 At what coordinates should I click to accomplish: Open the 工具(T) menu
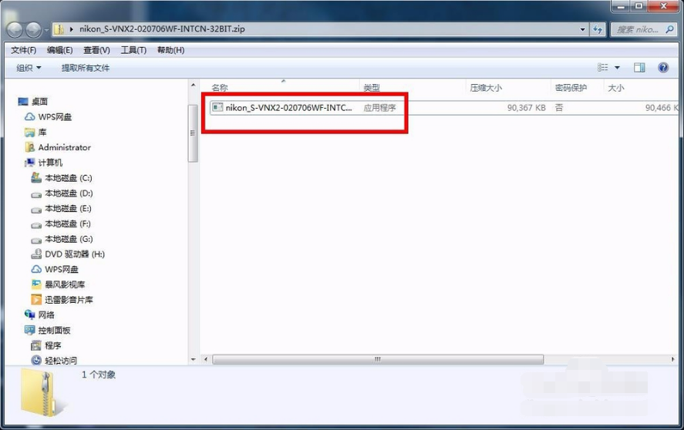click(x=133, y=50)
